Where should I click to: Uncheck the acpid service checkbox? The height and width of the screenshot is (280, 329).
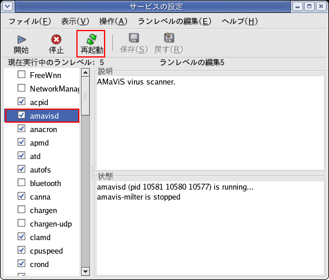tap(21, 102)
